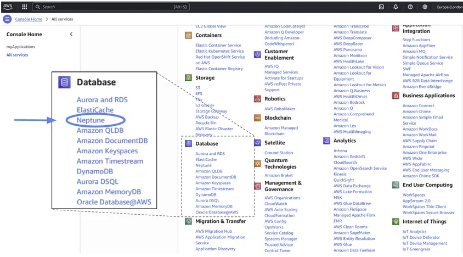The height and width of the screenshot is (257, 463).
Task: Click the Analytics category icon
Action: pyautogui.click(x=326, y=141)
